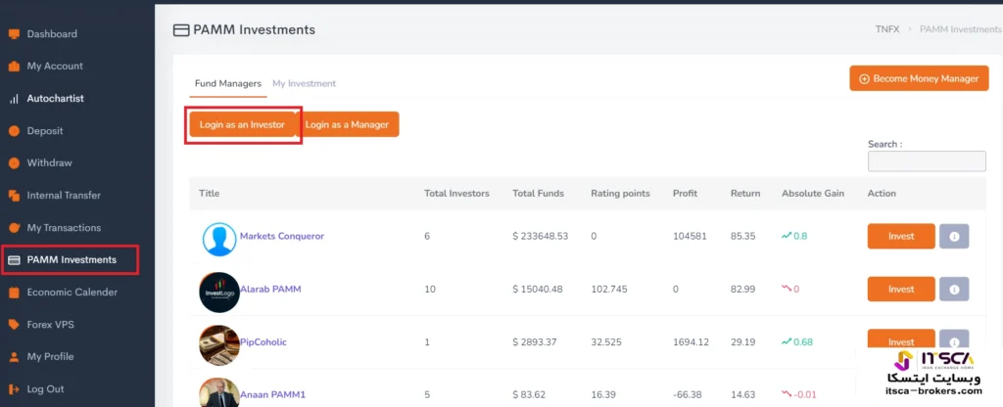Click the Forex VPS tag icon

(14, 325)
